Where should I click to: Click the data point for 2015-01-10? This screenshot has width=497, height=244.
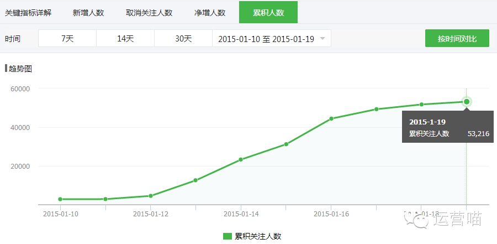click(60, 199)
